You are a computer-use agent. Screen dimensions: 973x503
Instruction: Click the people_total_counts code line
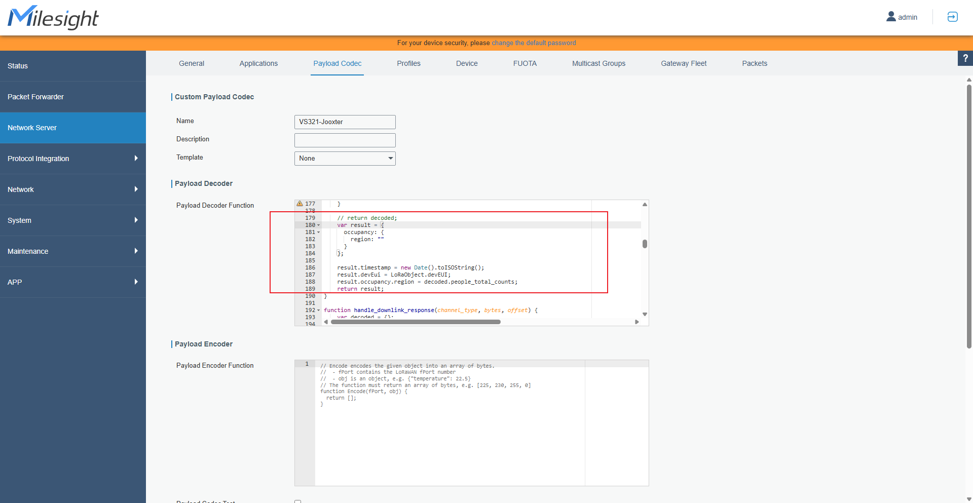click(427, 282)
